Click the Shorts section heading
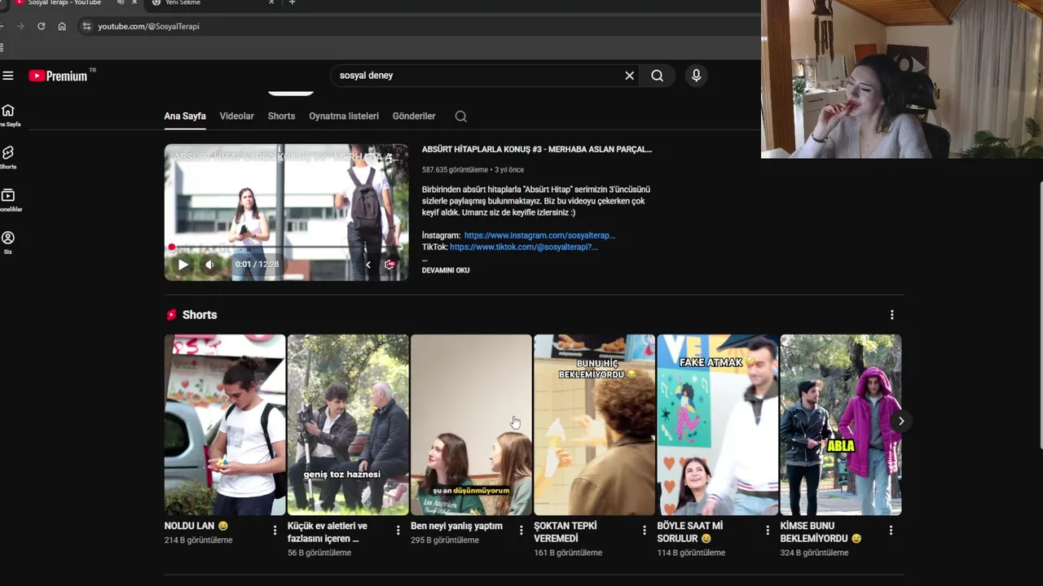This screenshot has width=1043, height=586. click(200, 315)
